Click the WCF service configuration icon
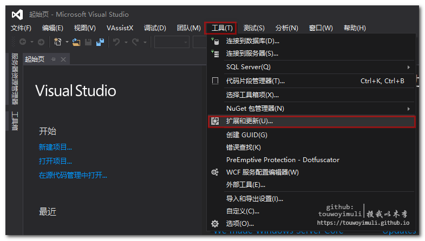Screen dimensions: 425x241 (x=215, y=172)
